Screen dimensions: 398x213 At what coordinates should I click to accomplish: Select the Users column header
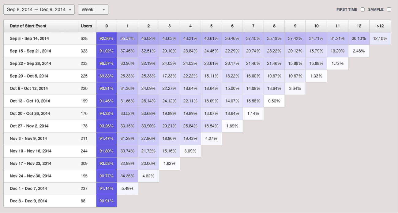(87, 26)
